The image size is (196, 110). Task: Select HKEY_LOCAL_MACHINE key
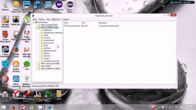(x=50, y=64)
